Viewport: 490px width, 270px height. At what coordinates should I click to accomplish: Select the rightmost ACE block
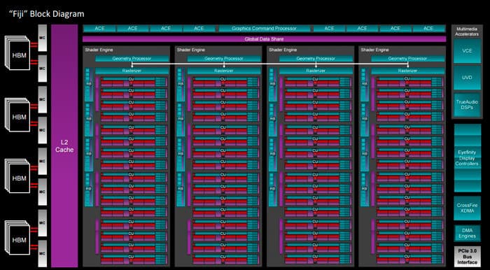[429, 29]
